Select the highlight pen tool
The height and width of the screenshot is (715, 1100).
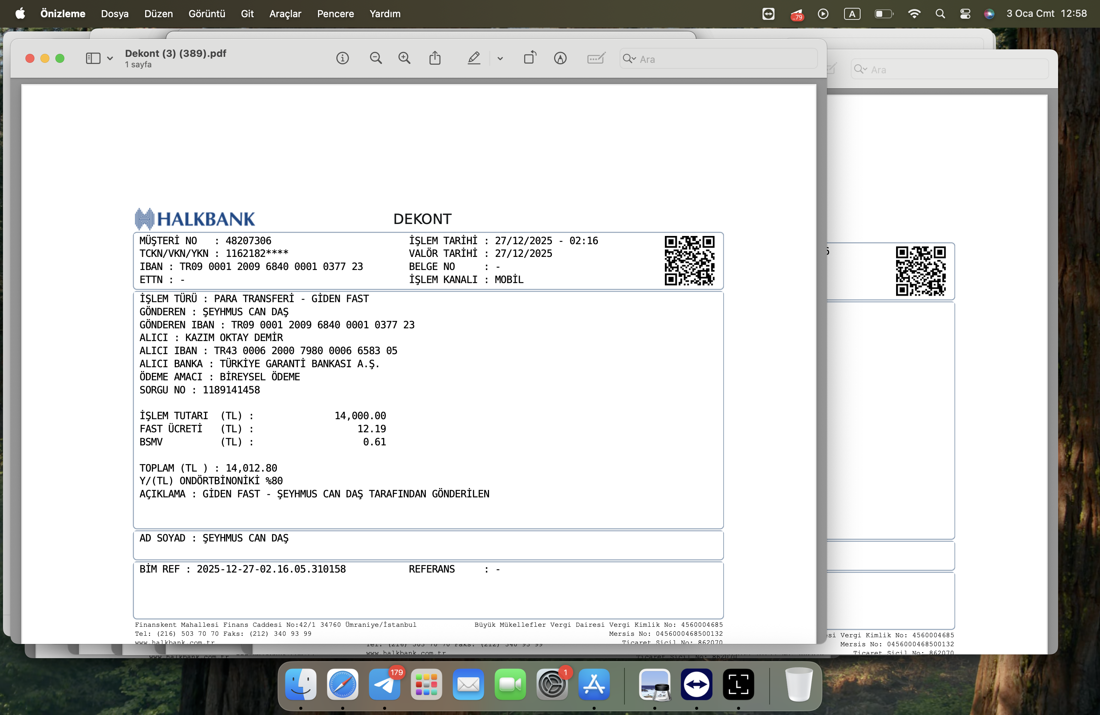(x=474, y=58)
